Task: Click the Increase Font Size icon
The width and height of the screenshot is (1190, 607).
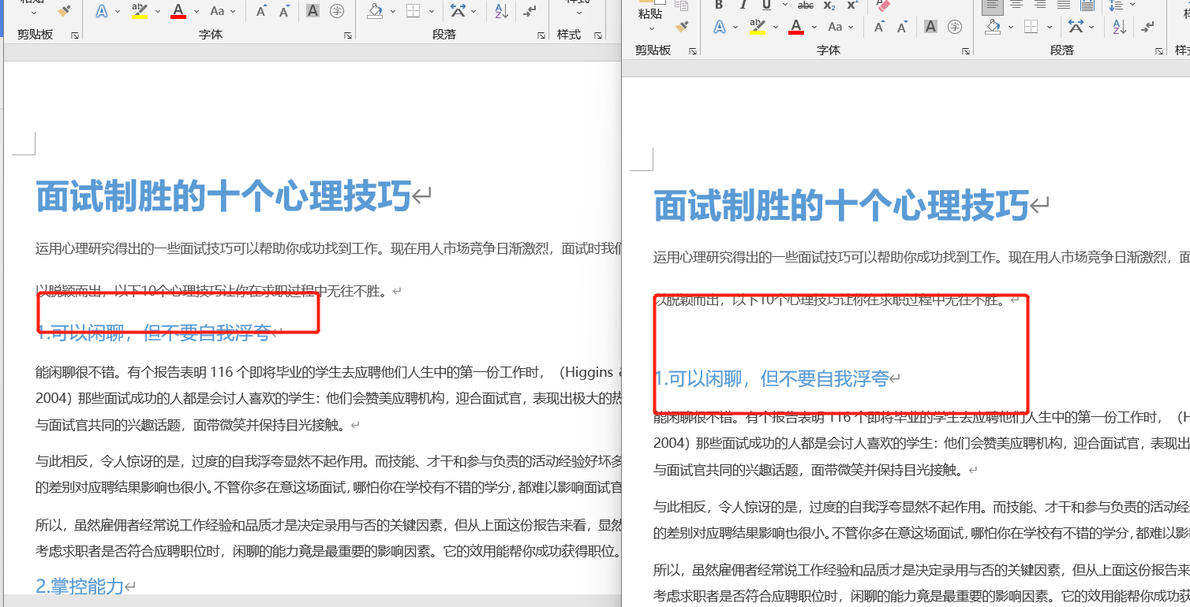Action: 879,24
